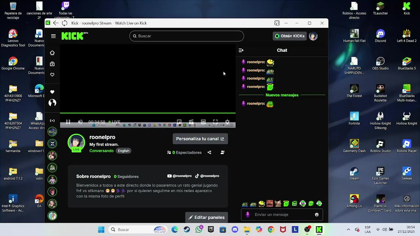Mute the stream volume
The image size is (420, 236).
point(80,122)
